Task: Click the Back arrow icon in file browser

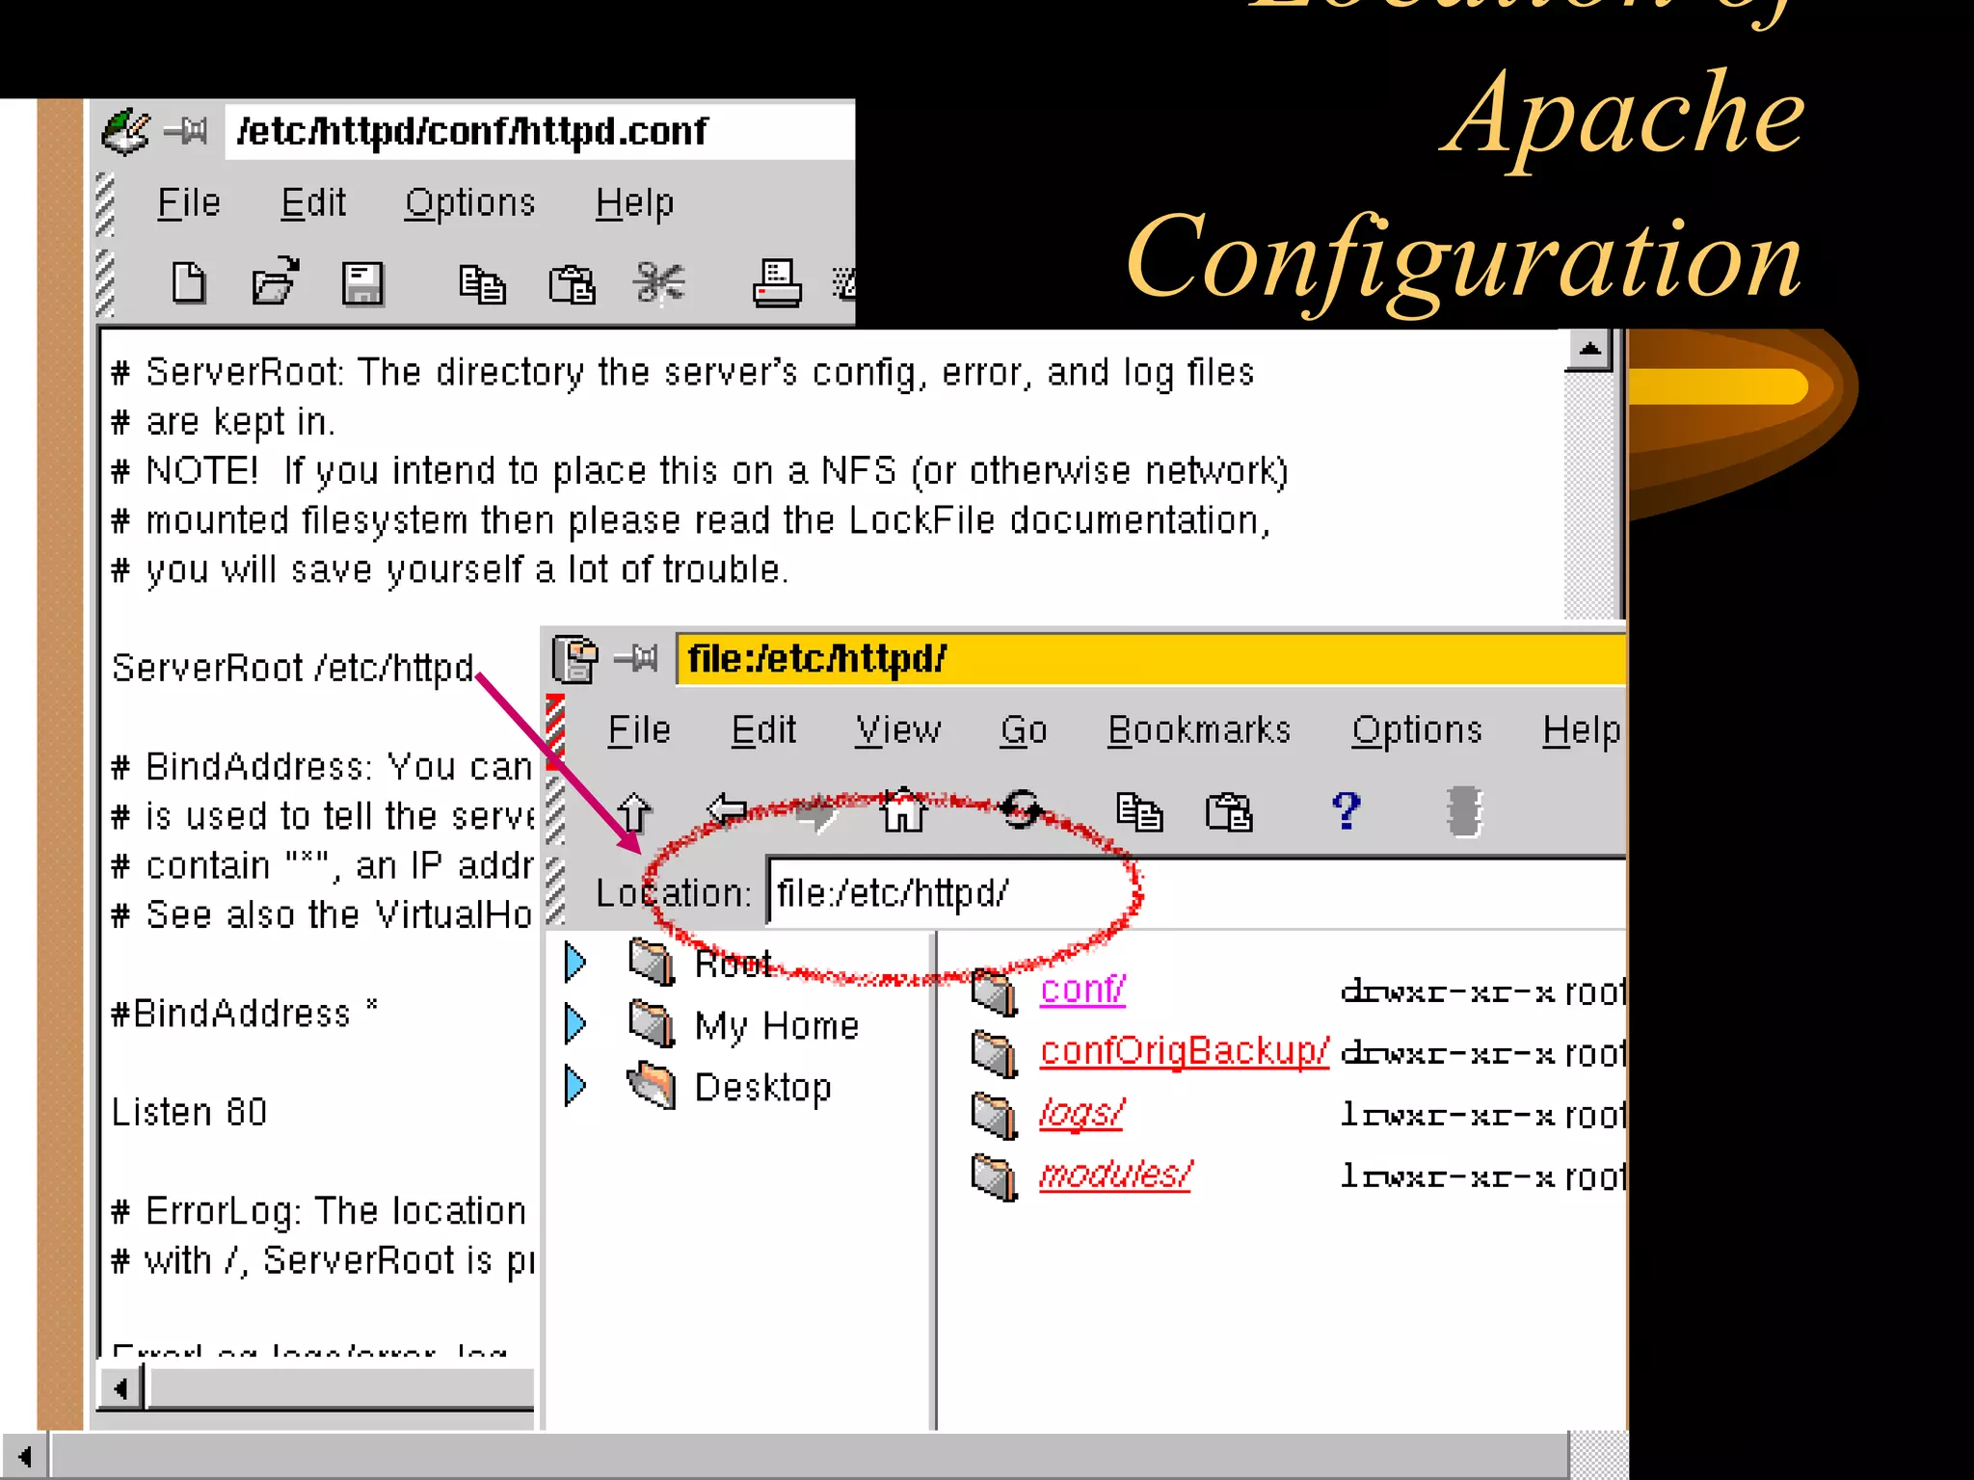Action: click(726, 809)
